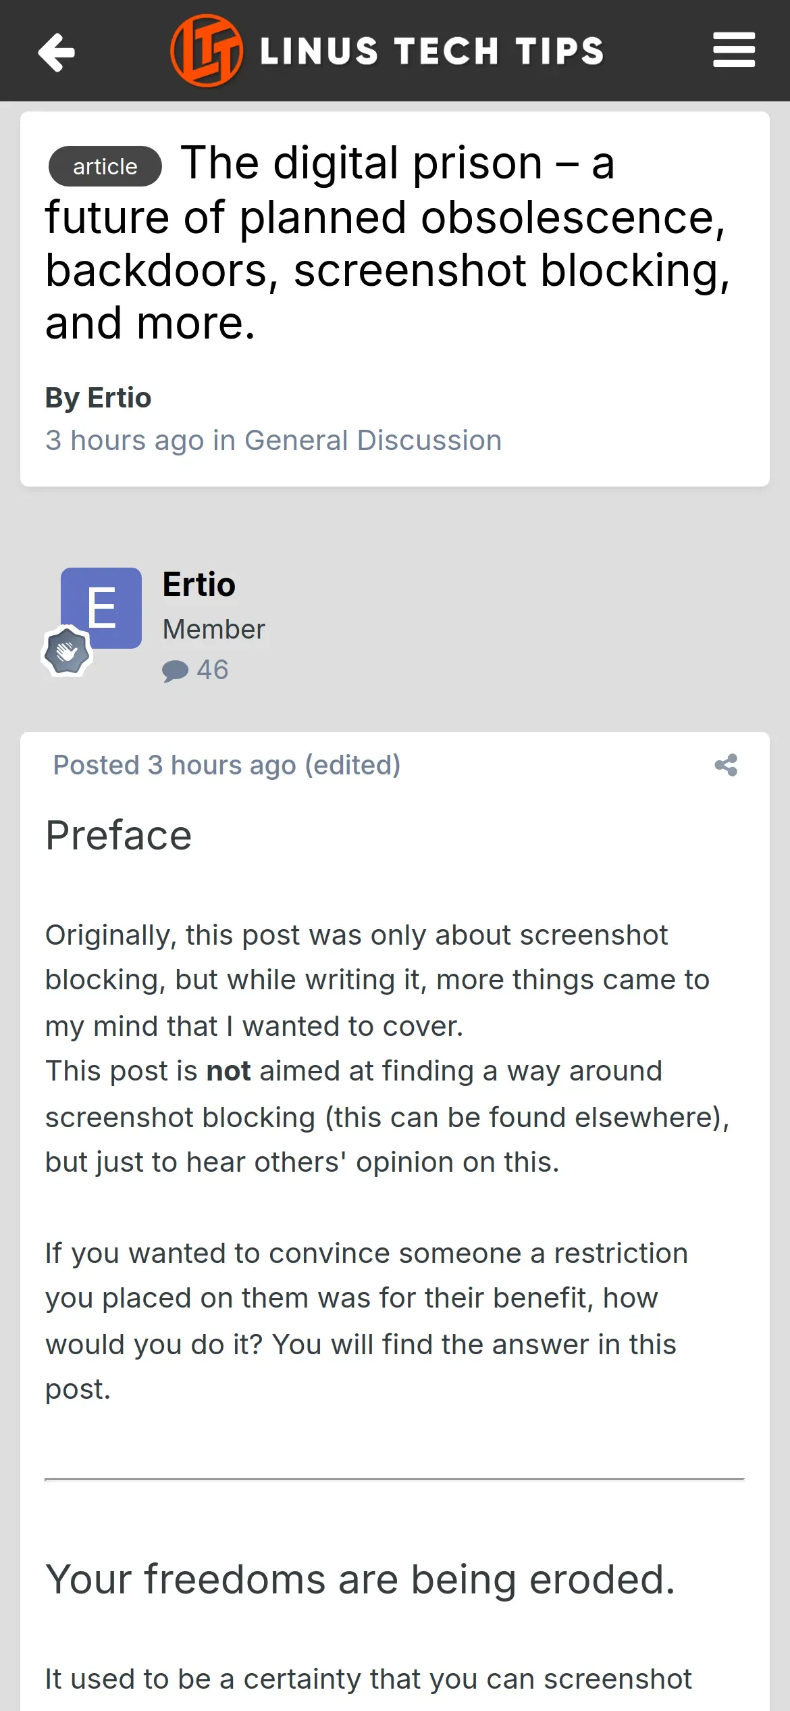Click the Member group label

click(214, 629)
